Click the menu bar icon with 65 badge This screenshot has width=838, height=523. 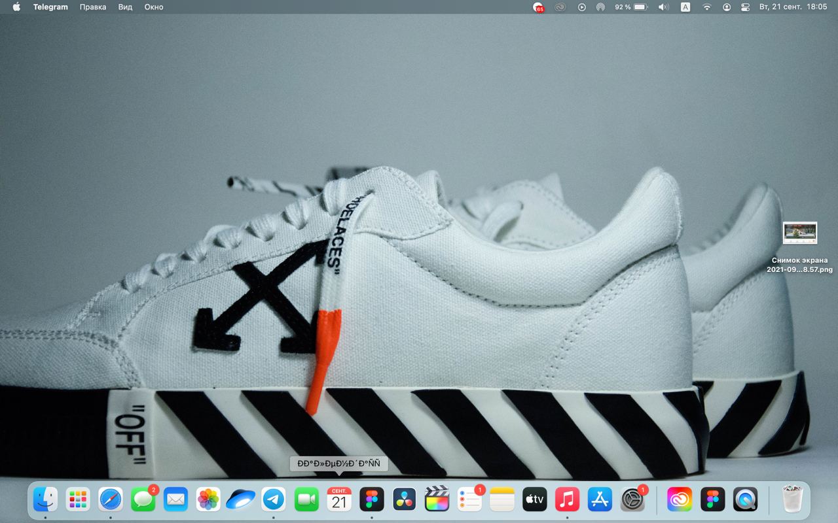pos(538,7)
